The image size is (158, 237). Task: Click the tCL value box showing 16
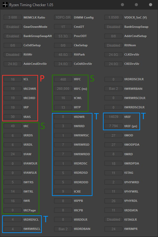coord(13,79)
